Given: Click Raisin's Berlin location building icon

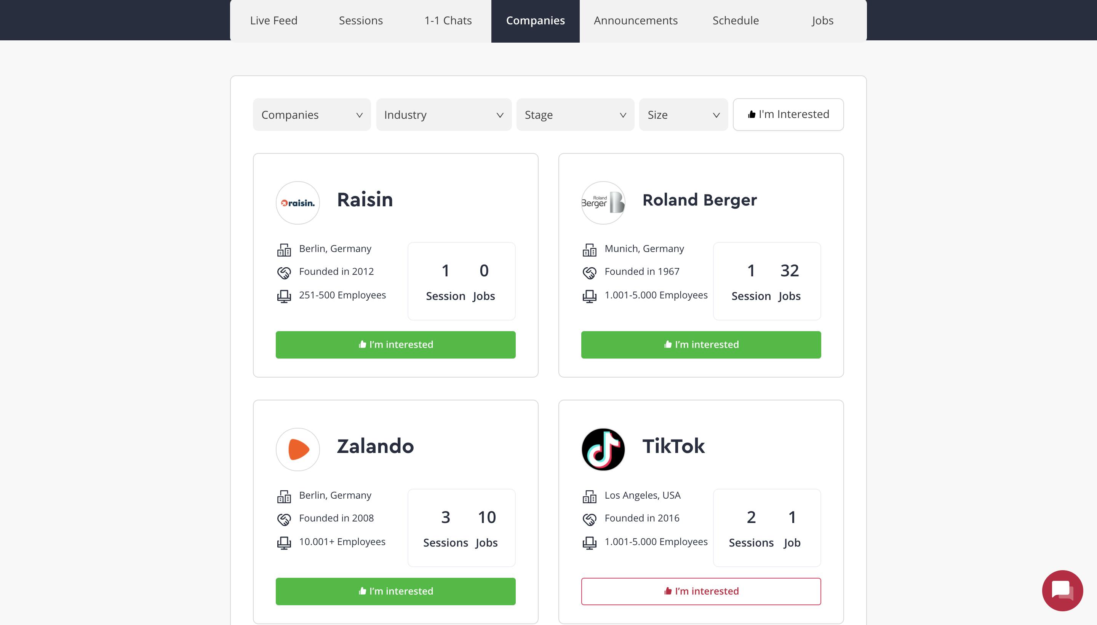Looking at the screenshot, I should [284, 249].
